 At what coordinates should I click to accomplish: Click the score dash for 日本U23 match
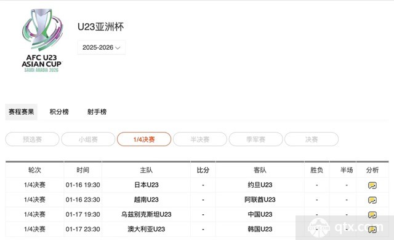point(203,185)
